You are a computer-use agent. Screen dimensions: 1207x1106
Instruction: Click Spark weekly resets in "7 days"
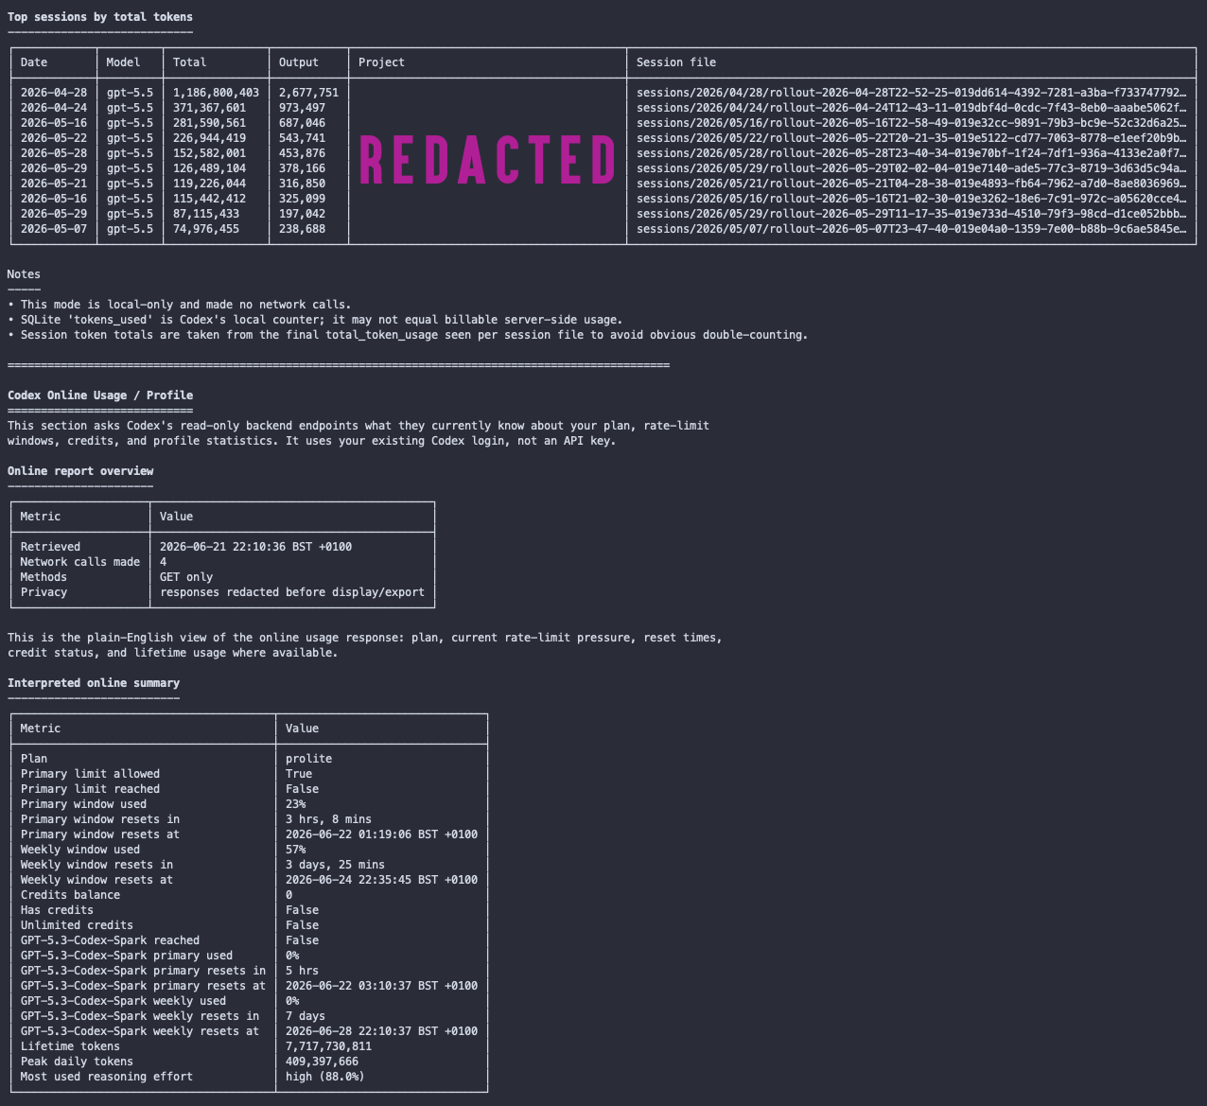point(306,1016)
